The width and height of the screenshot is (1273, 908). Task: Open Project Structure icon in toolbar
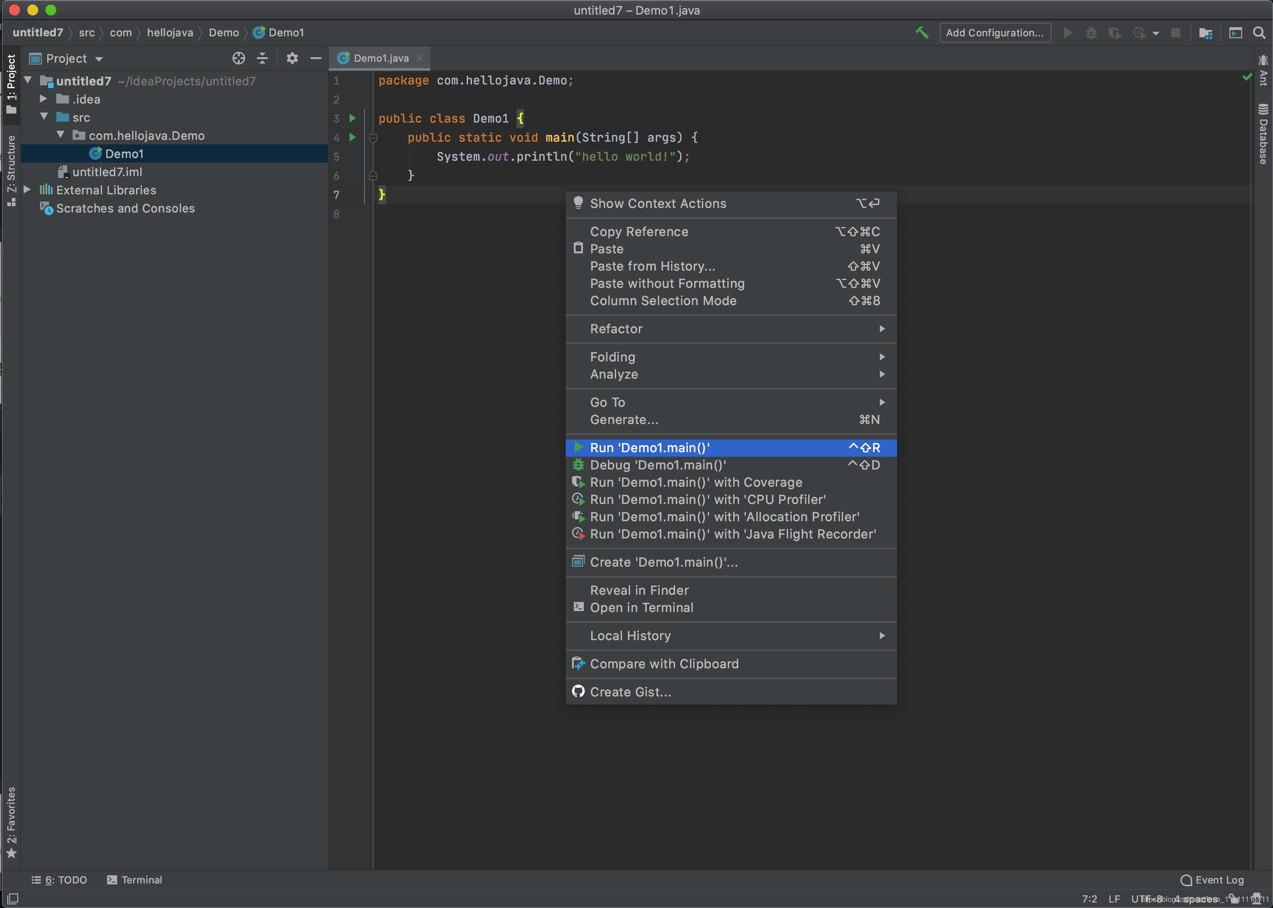1205,33
